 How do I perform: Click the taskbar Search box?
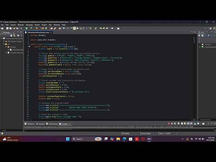[x=87, y=139]
